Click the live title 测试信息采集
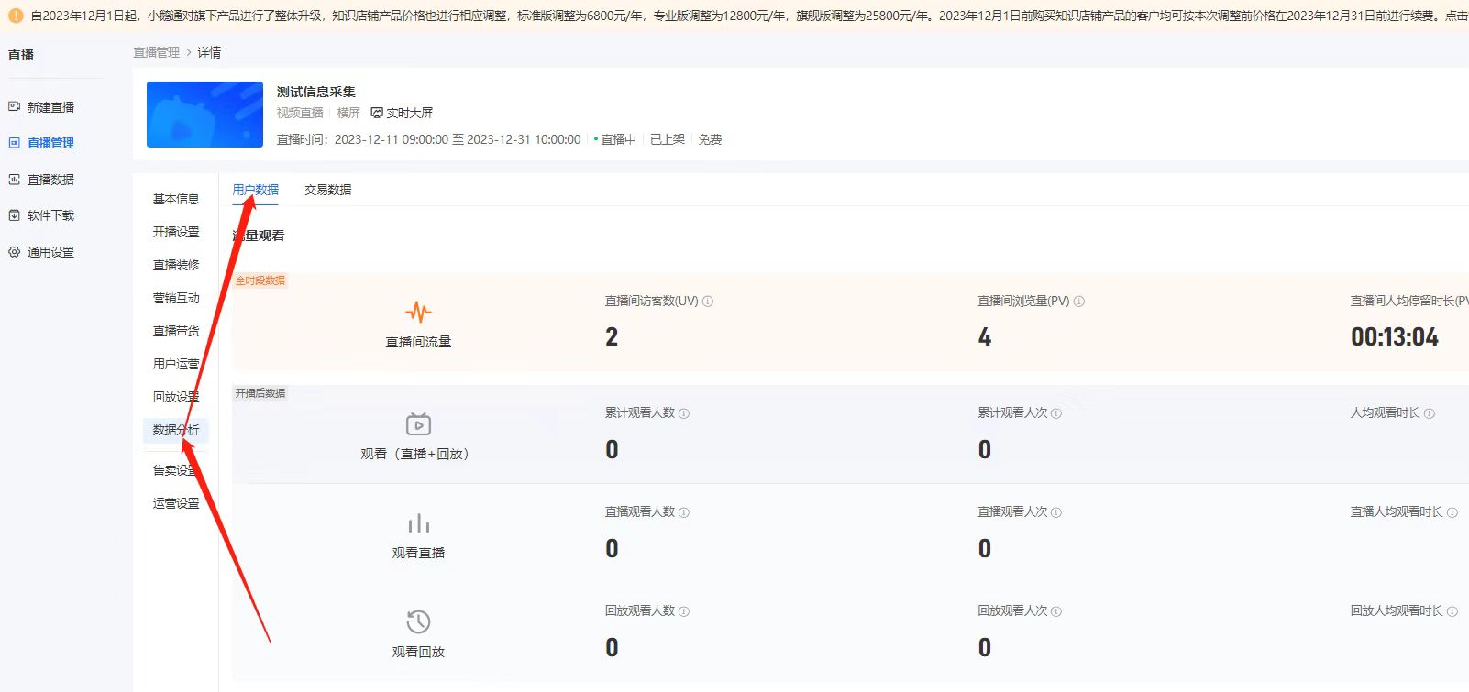1469x692 pixels. pyautogui.click(x=316, y=92)
